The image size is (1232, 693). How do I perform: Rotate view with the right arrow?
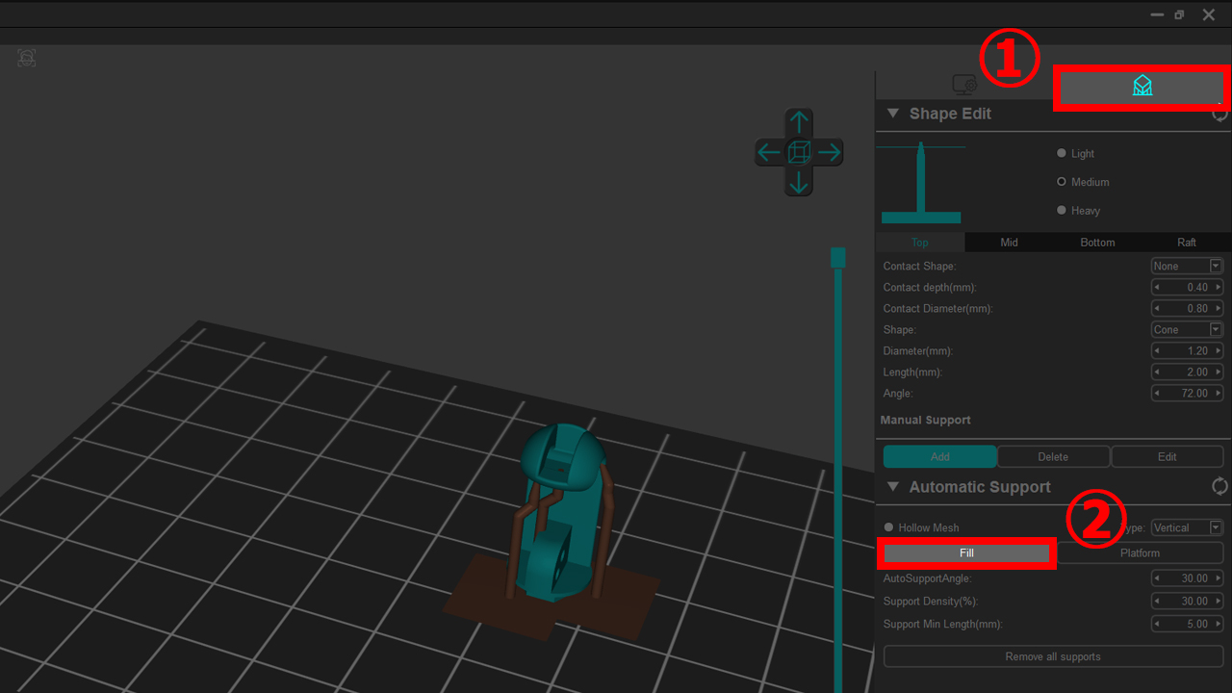pyautogui.click(x=829, y=152)
